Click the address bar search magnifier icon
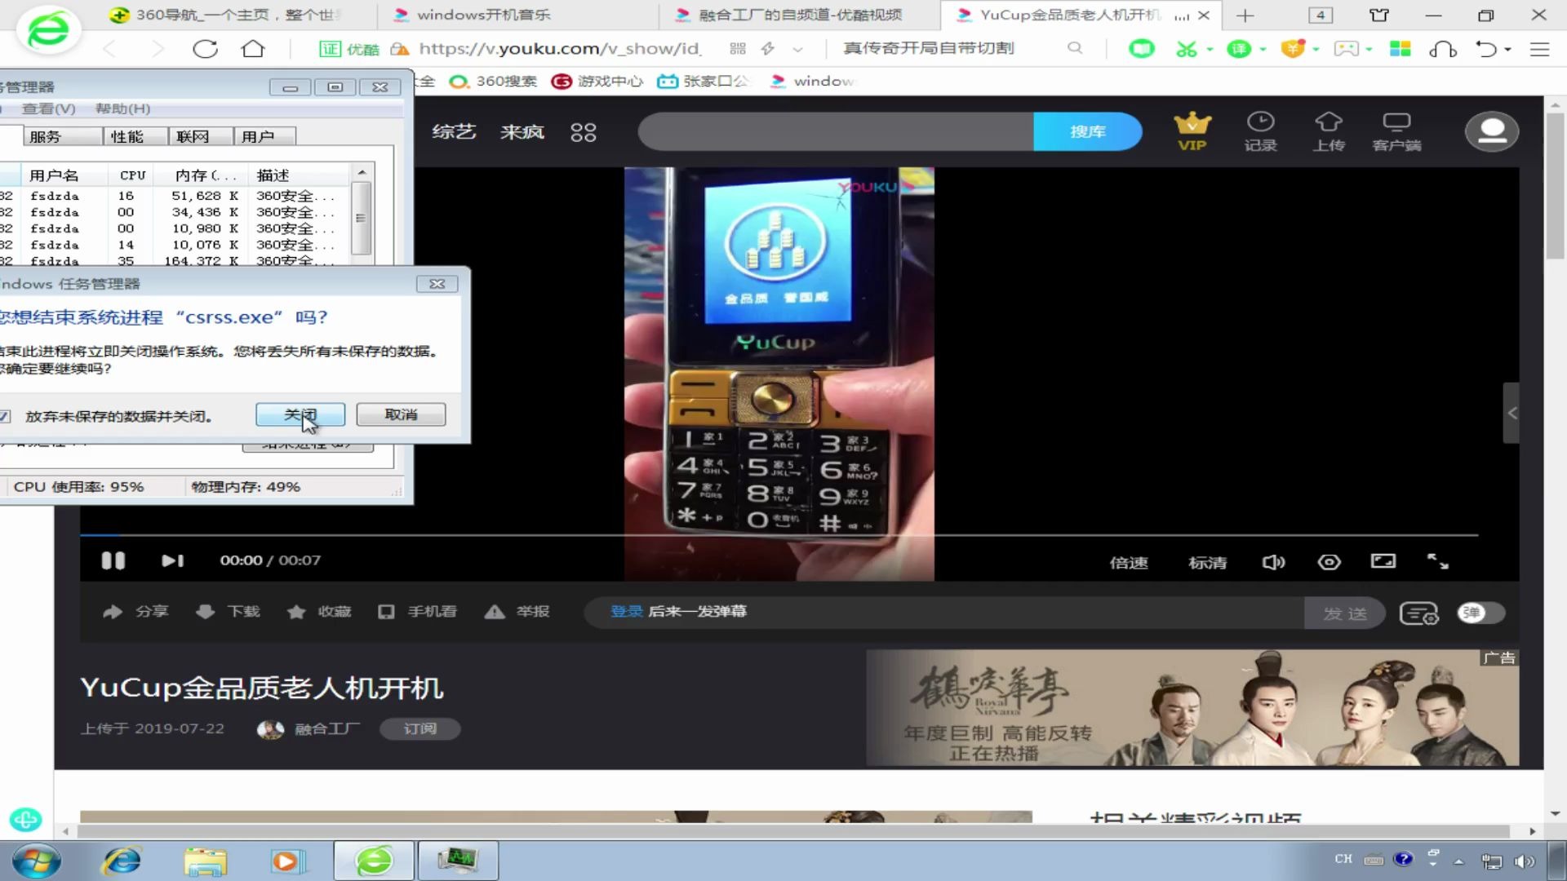The image size is (1567, 881). click(x=1075, y=48)
